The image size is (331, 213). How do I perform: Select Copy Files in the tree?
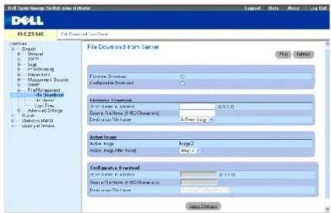[x=44, y=106]
